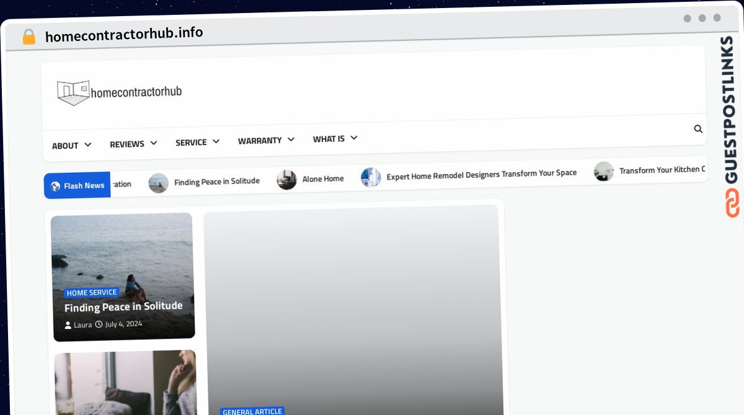
Task: Click the Guestpostlinks chain-link logo icon
Action: click(x=732, y=203)
